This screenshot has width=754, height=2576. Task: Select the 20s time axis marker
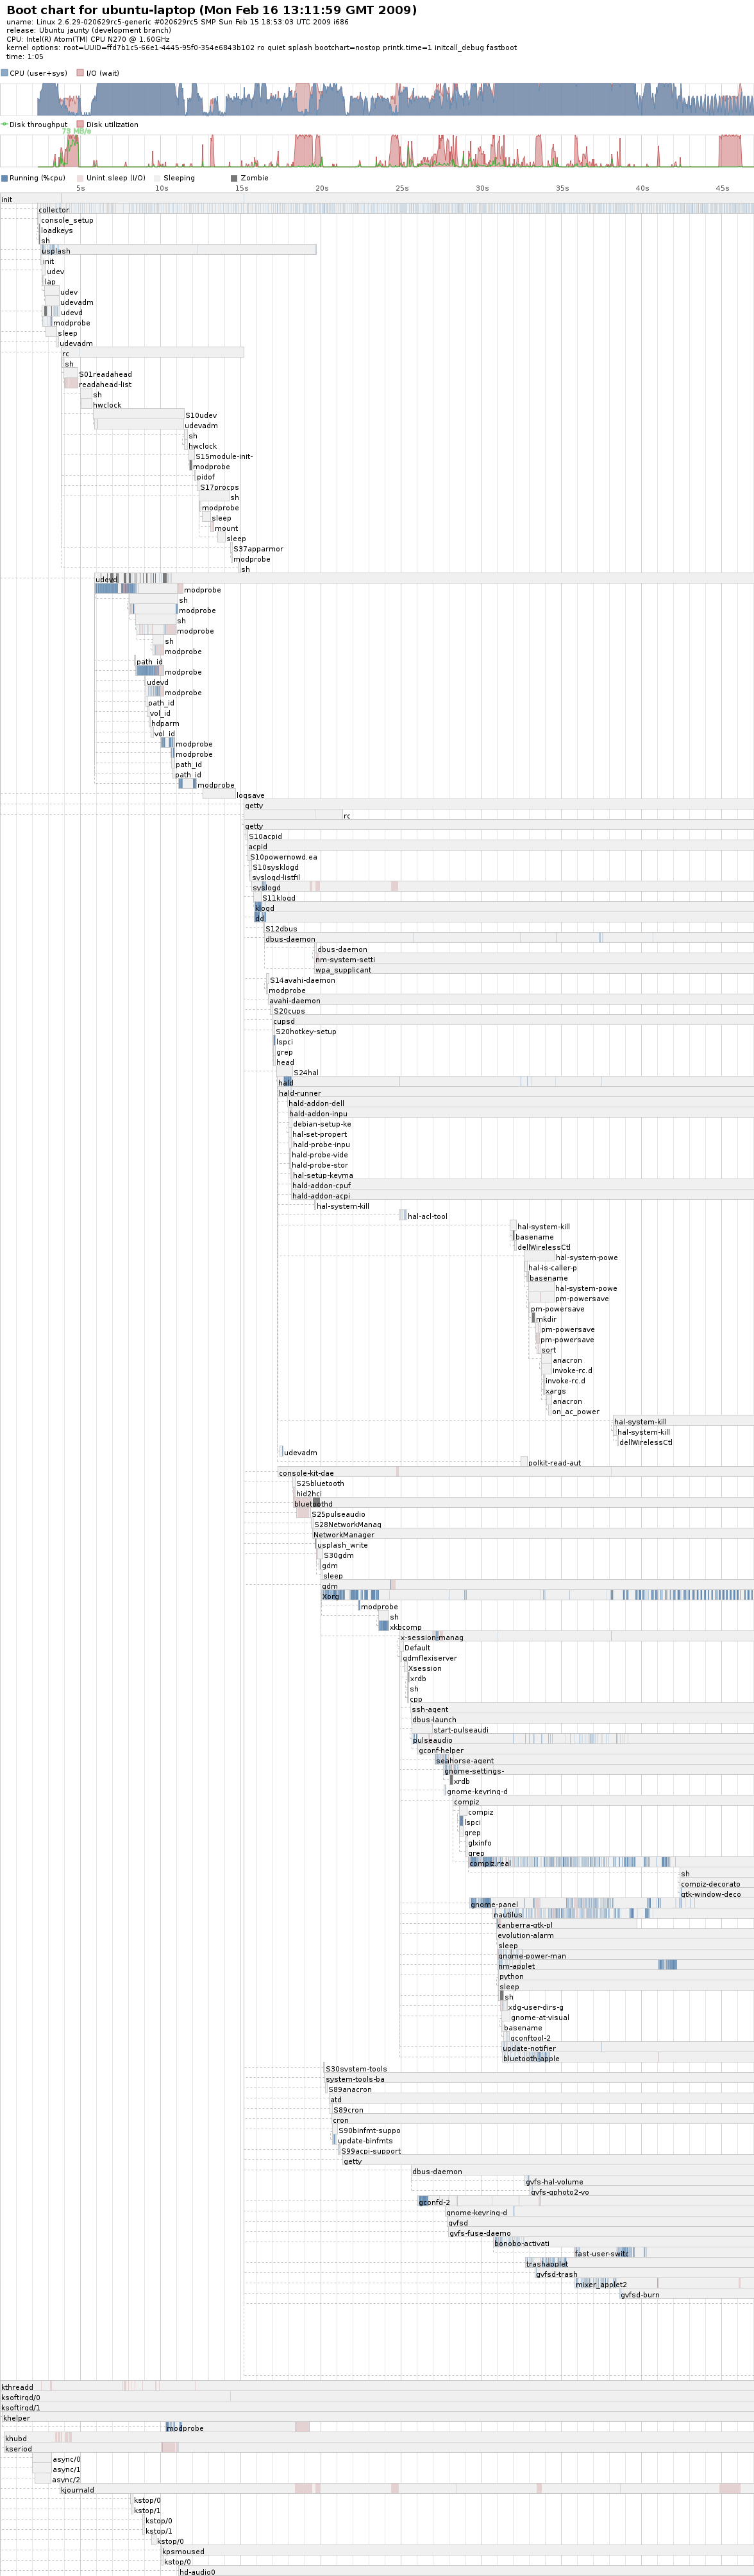[322, 188]
